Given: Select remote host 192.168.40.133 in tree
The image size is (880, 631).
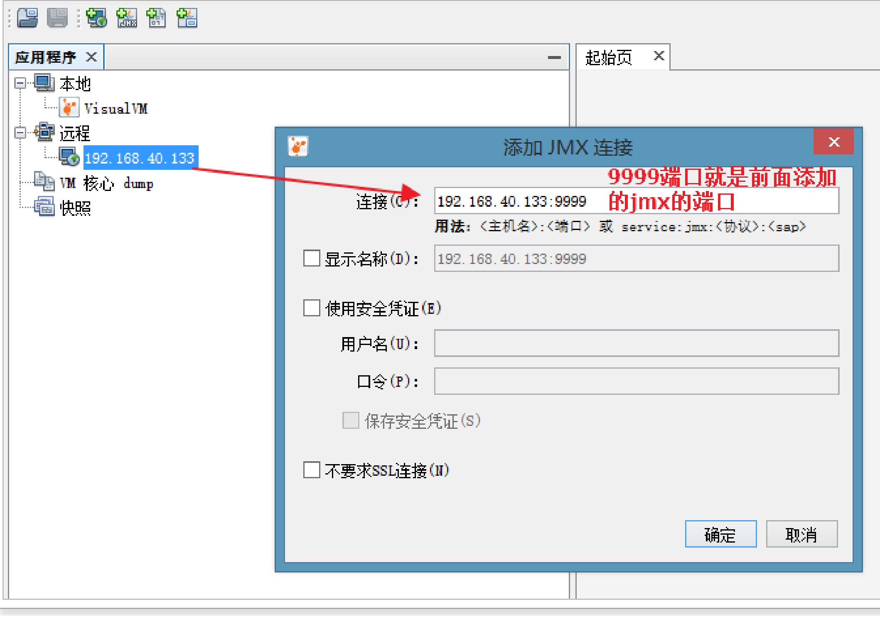Looking at the screenshot, I should click(140, 158).
